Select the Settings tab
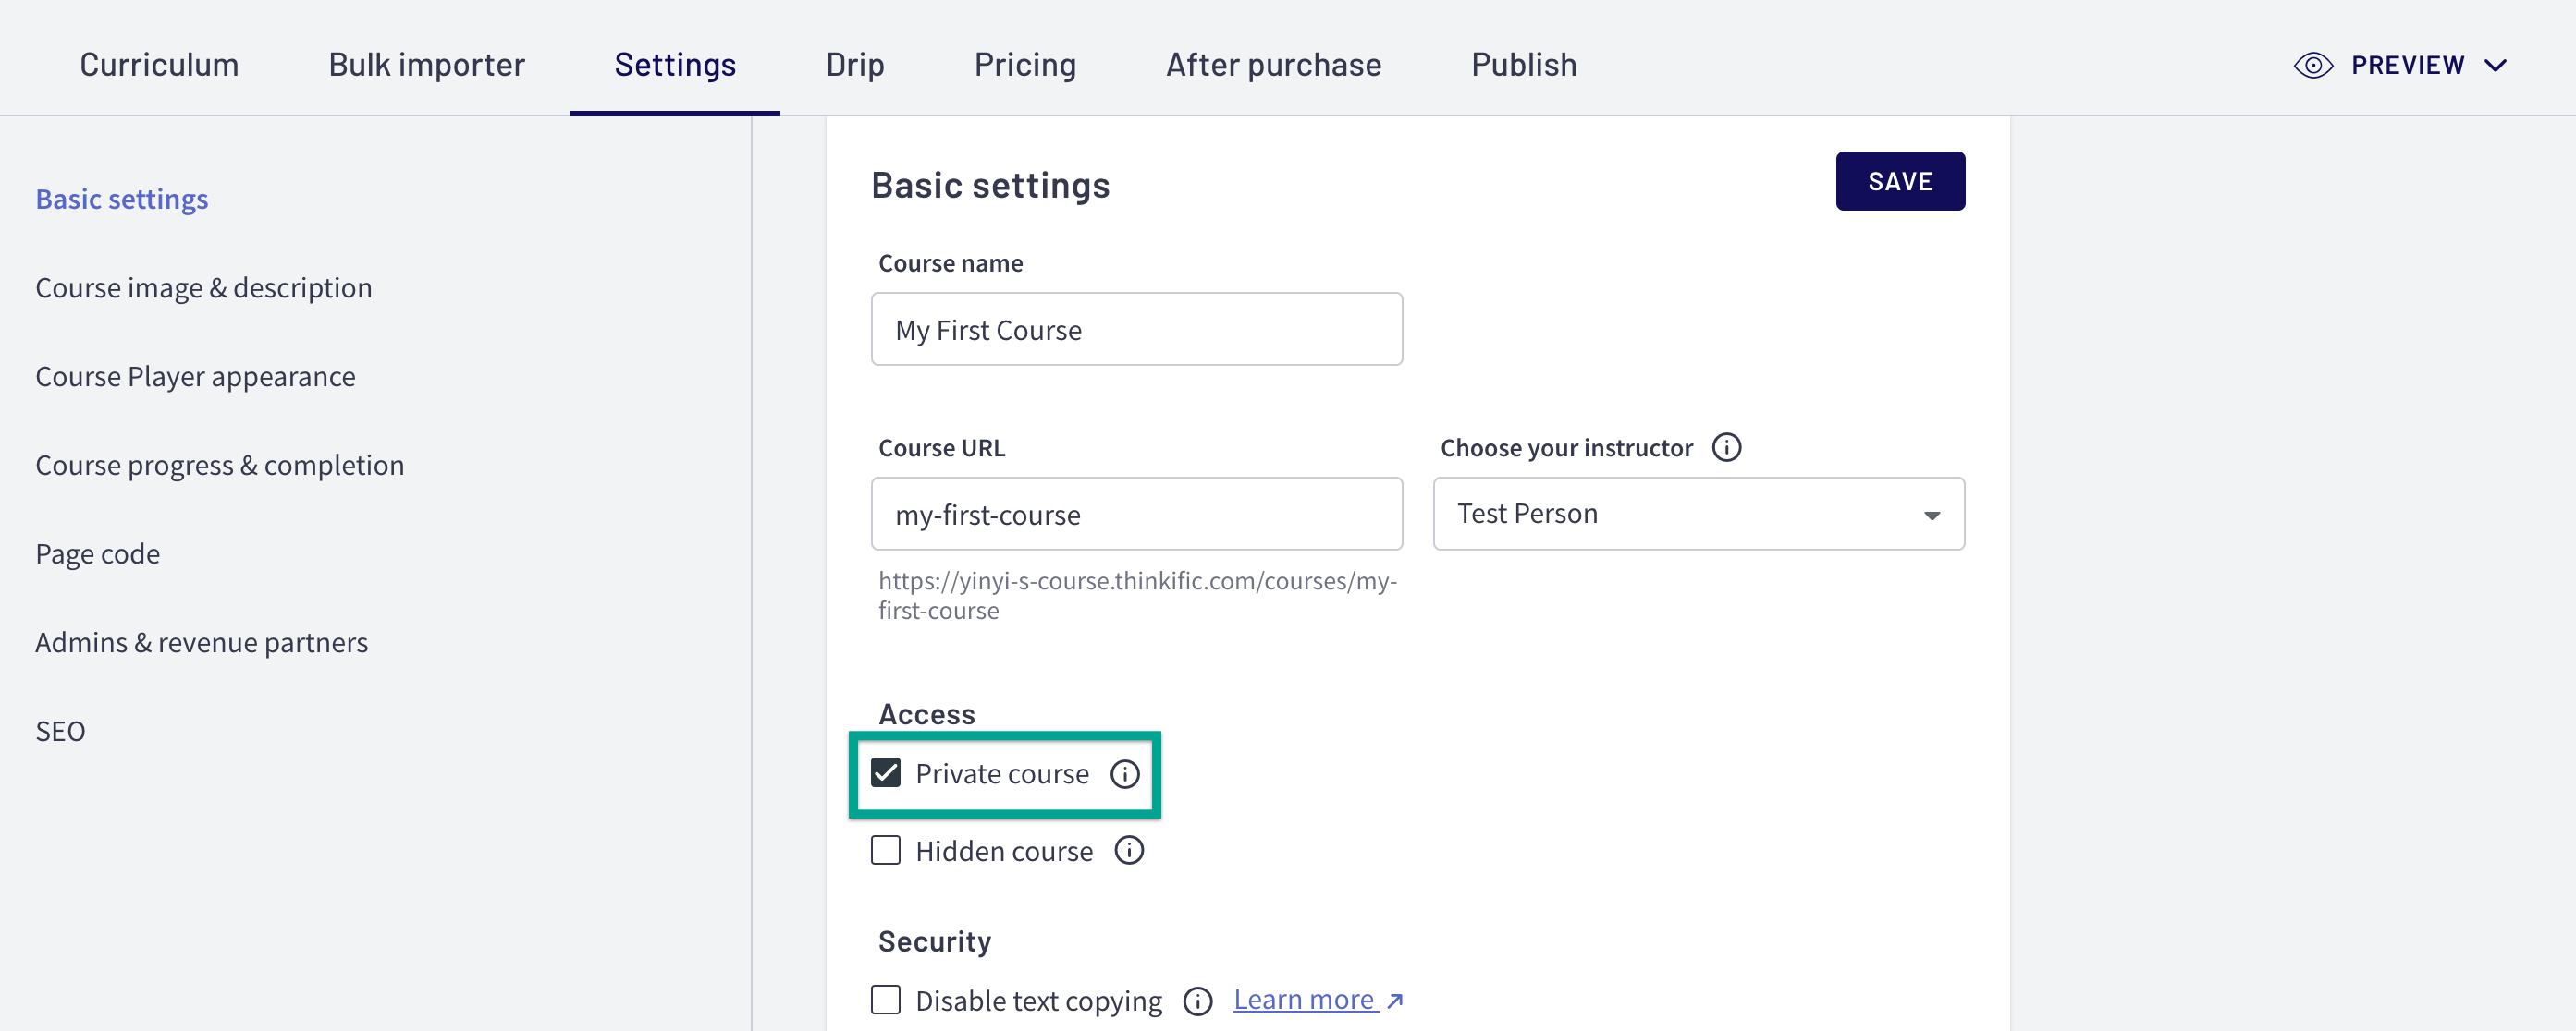The image size is (2576, 1031). point(675,65)
